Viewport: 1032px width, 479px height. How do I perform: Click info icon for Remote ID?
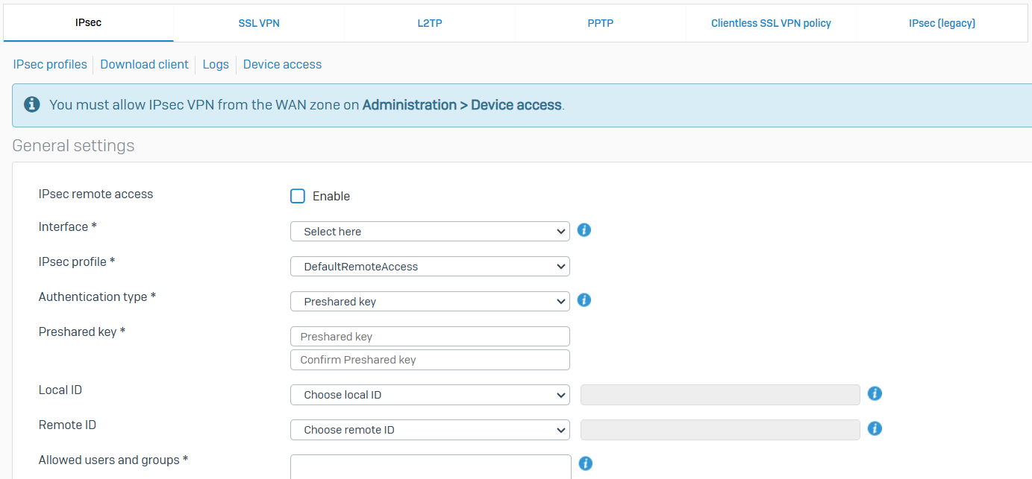click(875, 428)
